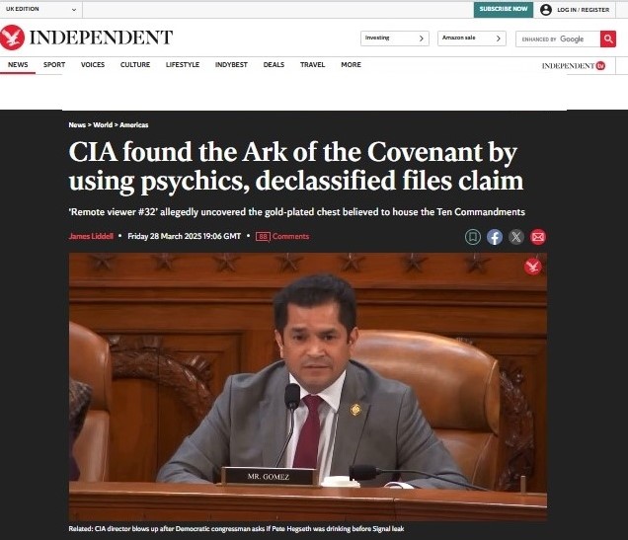This screenshot has height=540, width=628.
Task: Expand the UK Edition dropdown
Action: click(40, 9)
